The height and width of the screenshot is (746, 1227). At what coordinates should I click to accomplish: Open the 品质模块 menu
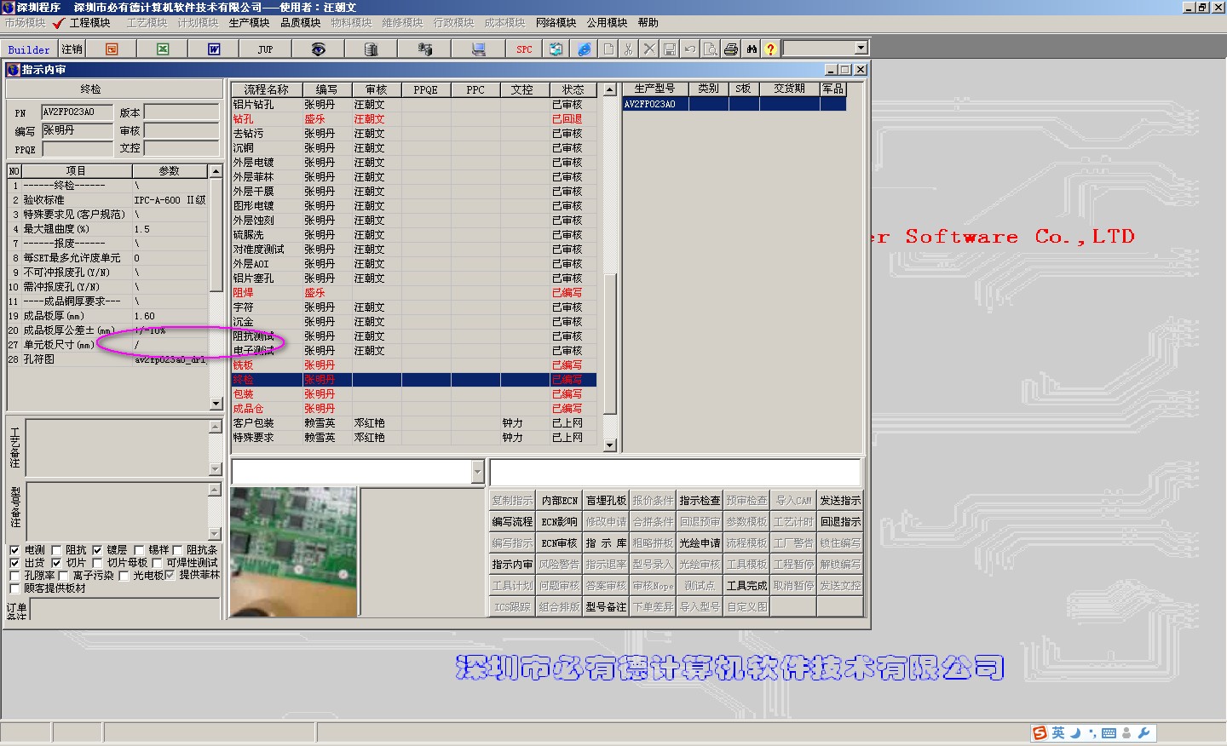300,23
